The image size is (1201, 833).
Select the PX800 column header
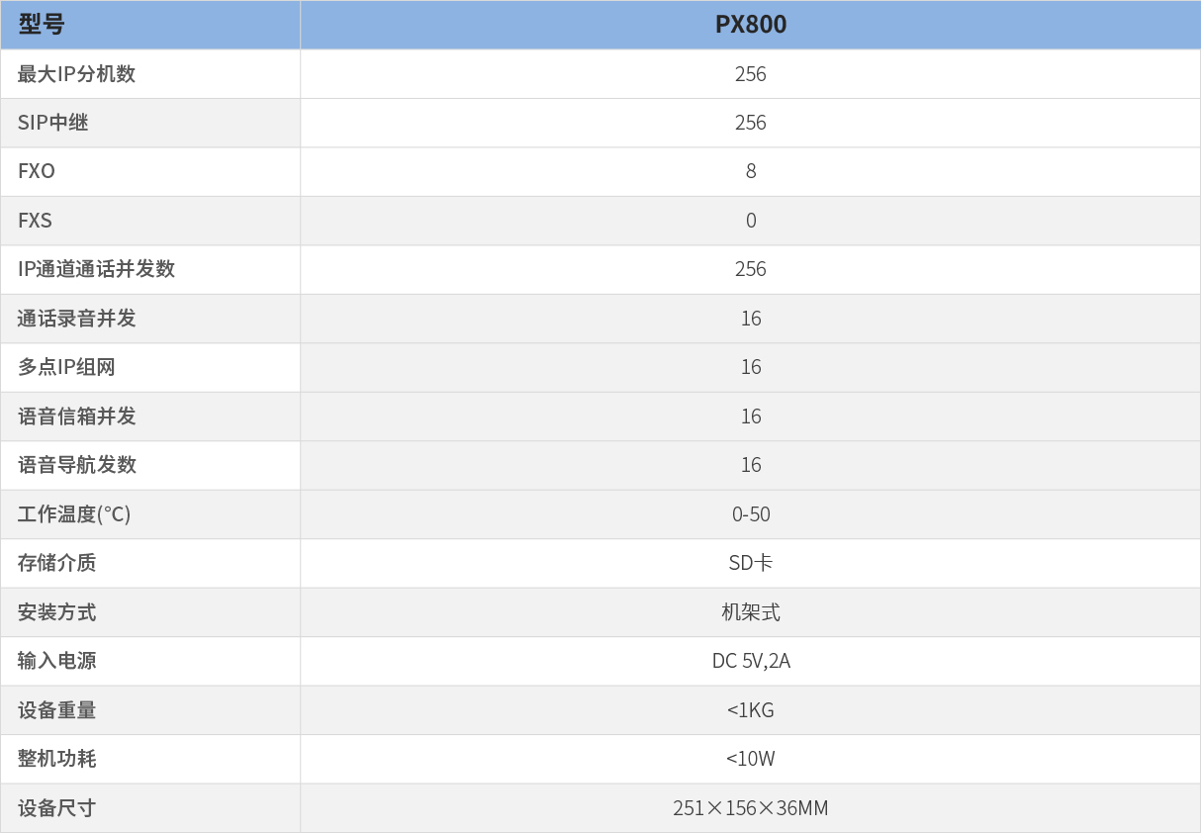click(751, 25)
